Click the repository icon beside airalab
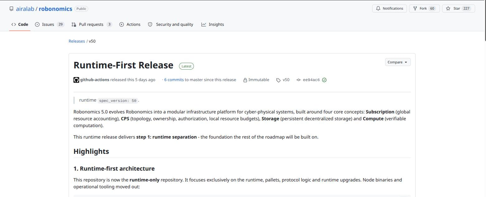The width and height of the screenshot is (486, 197). point(12,9)
